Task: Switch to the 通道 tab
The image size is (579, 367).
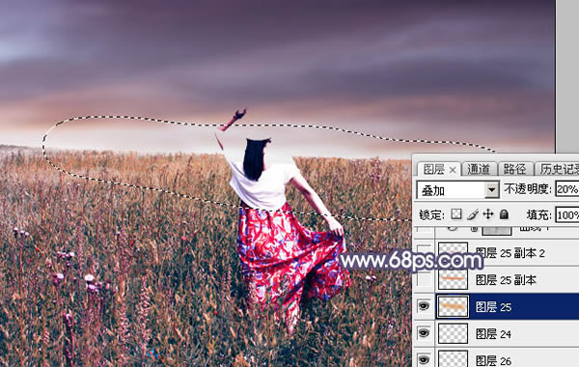Action: (x=479, y=169)
